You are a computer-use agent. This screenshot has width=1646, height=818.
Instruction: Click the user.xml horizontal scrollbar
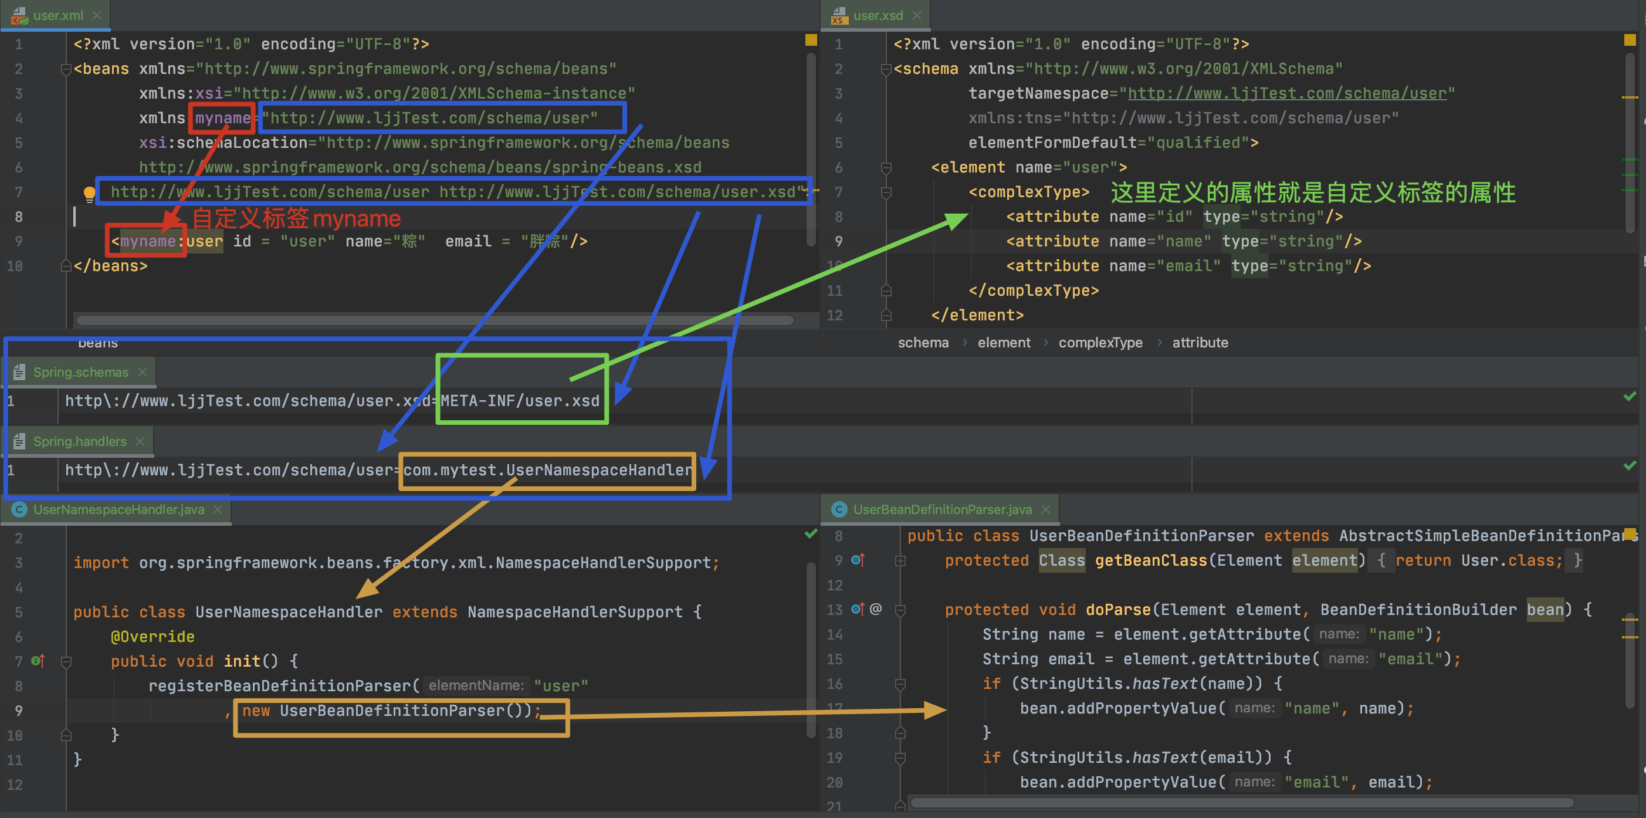point(435,320)
